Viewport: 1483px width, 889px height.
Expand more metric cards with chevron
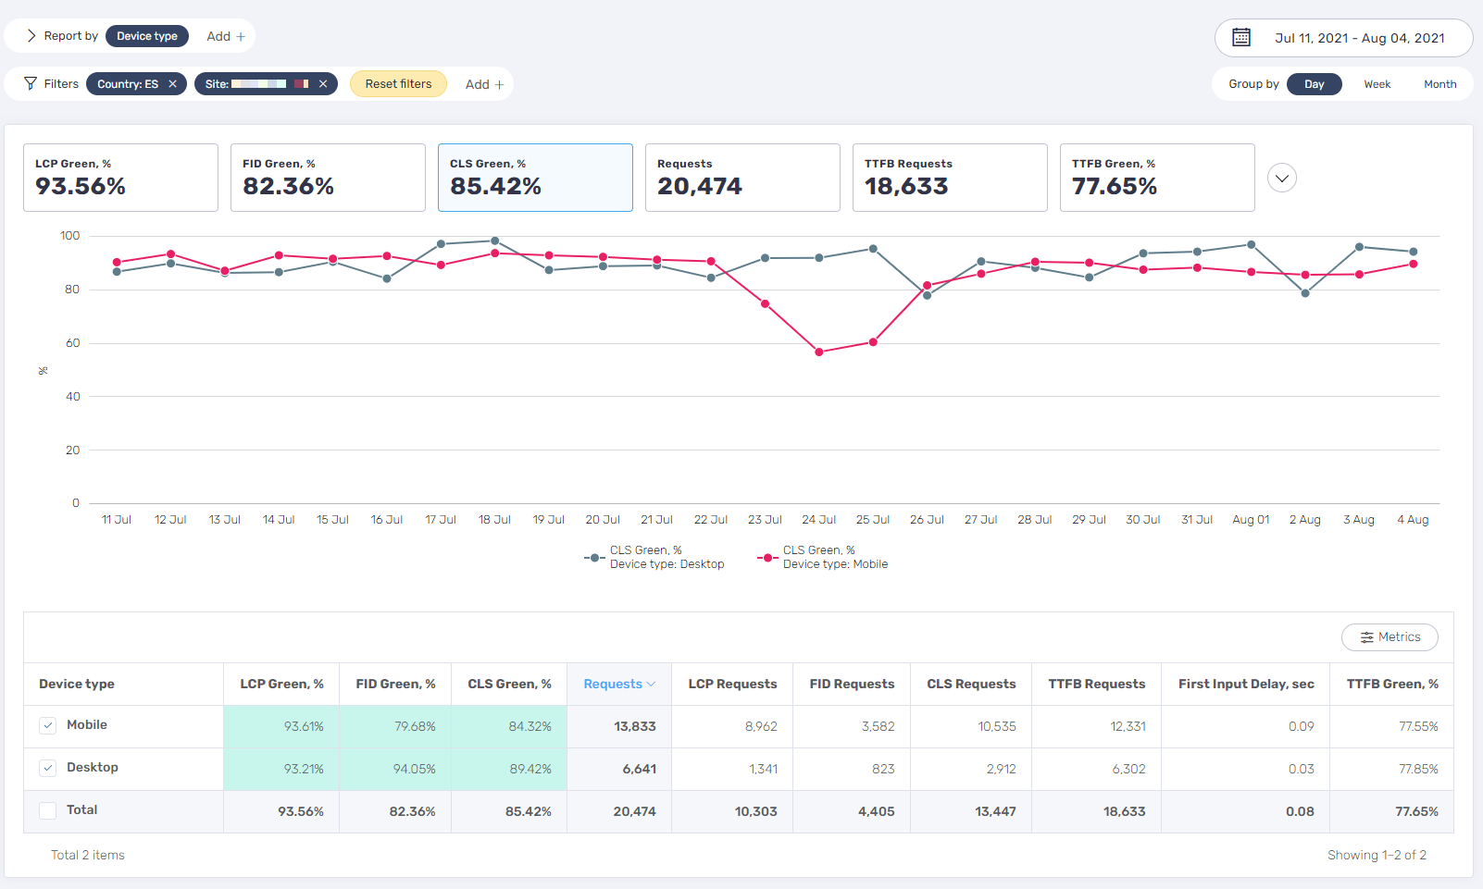(x=1281, y=178)
